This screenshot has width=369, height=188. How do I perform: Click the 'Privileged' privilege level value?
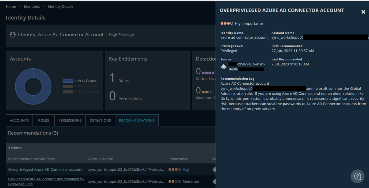point(229,51)
